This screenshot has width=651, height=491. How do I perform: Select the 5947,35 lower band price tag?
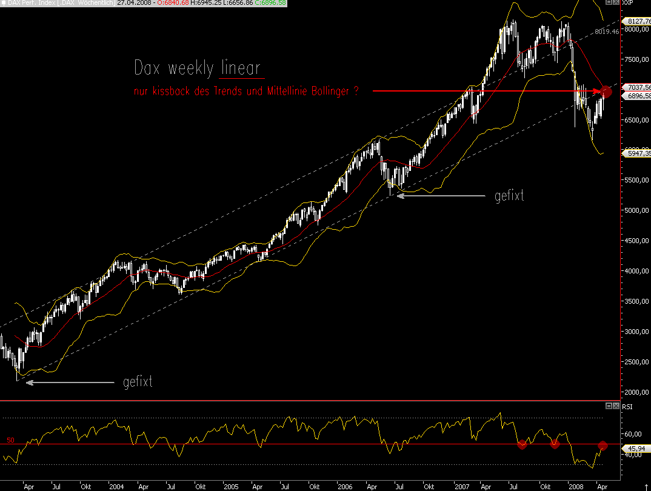tap(637, 153)
